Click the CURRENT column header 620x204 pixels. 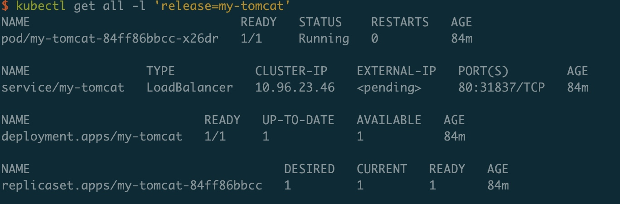point(382,170)
